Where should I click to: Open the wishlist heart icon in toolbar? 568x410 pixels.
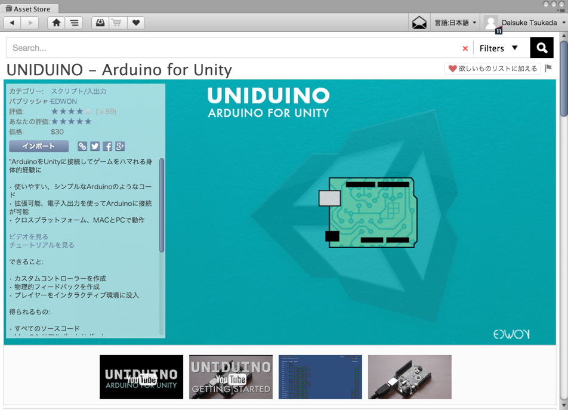point(136,23)
